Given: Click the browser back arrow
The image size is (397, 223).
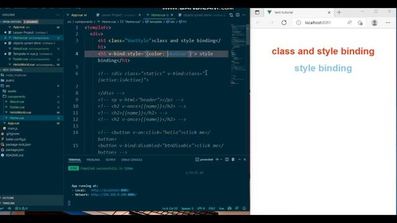Looking at the screenshot, I should (x=258, y=22).
